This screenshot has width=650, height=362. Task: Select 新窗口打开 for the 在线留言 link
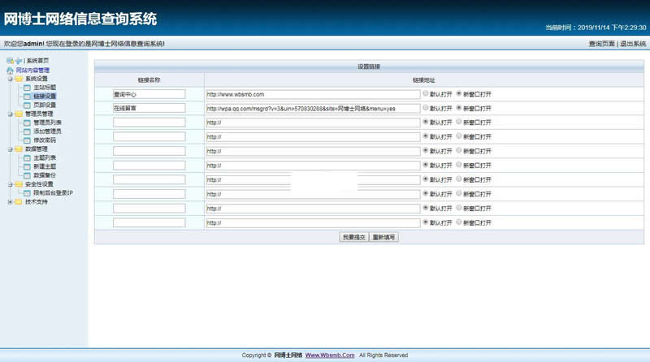point(459,108)
